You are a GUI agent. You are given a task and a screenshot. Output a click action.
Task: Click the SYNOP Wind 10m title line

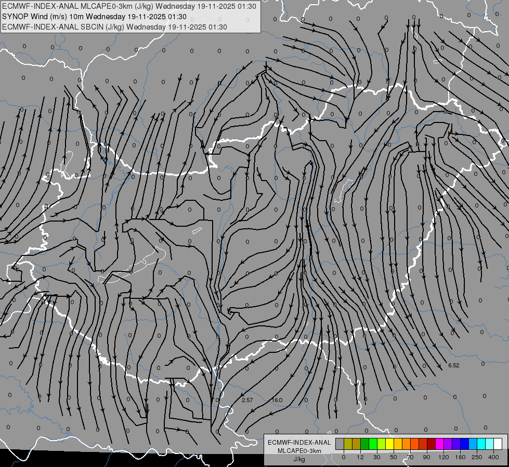coord(94,17)
